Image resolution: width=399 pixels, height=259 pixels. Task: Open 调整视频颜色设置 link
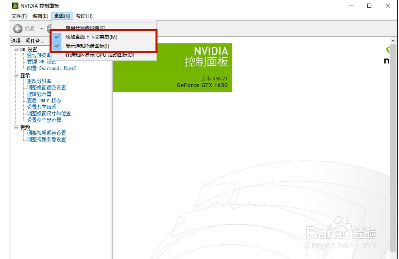click(46, 133)
